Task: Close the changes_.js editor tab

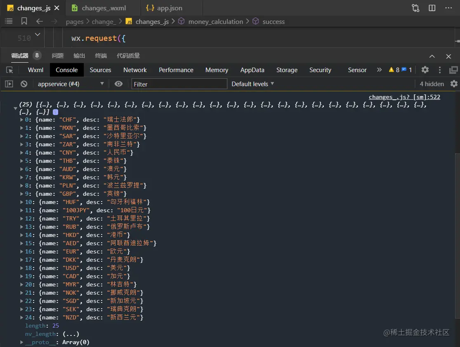Action: coord(57,8)
